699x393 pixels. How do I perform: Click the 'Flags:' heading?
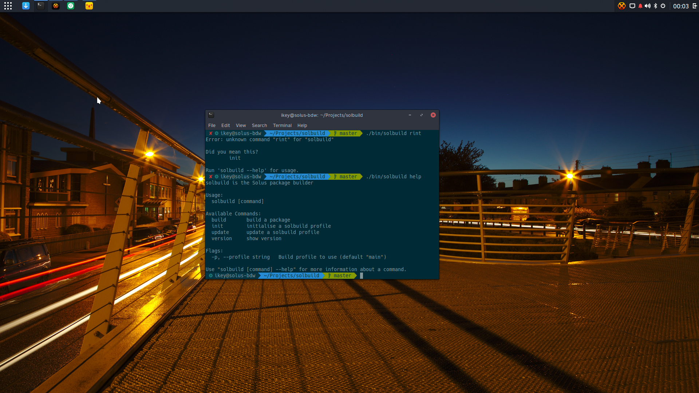click(x=214, y=251)
